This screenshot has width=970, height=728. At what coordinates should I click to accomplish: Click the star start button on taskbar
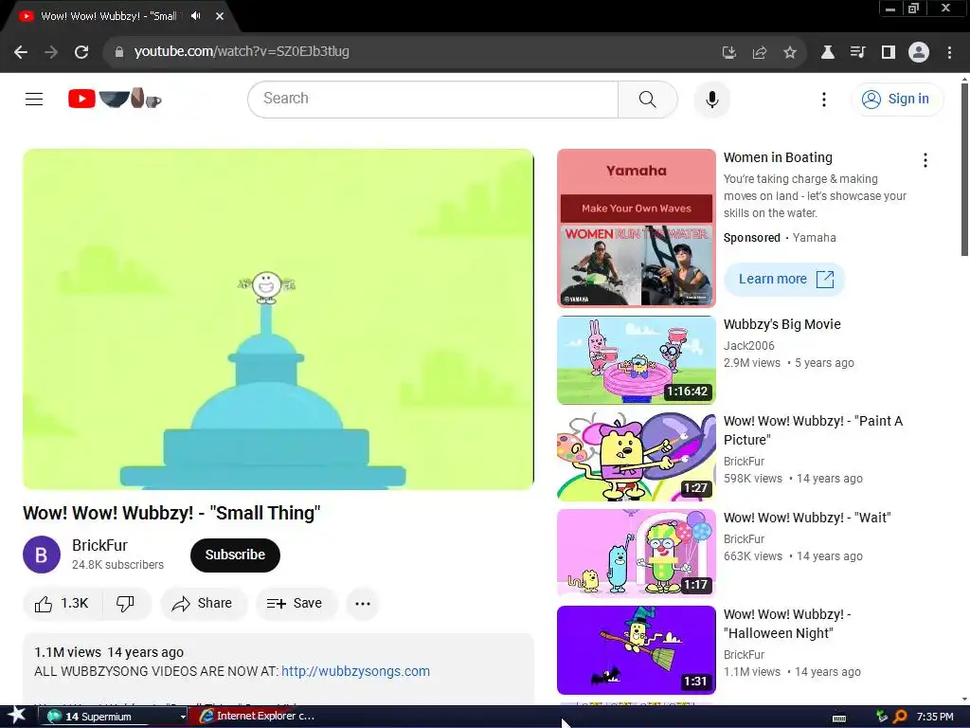[16, 716]
